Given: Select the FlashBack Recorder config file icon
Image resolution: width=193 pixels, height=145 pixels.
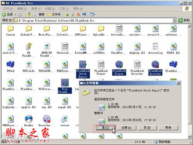Looking at the screenshot, I should pyautogui.click(x=137, y=65).
